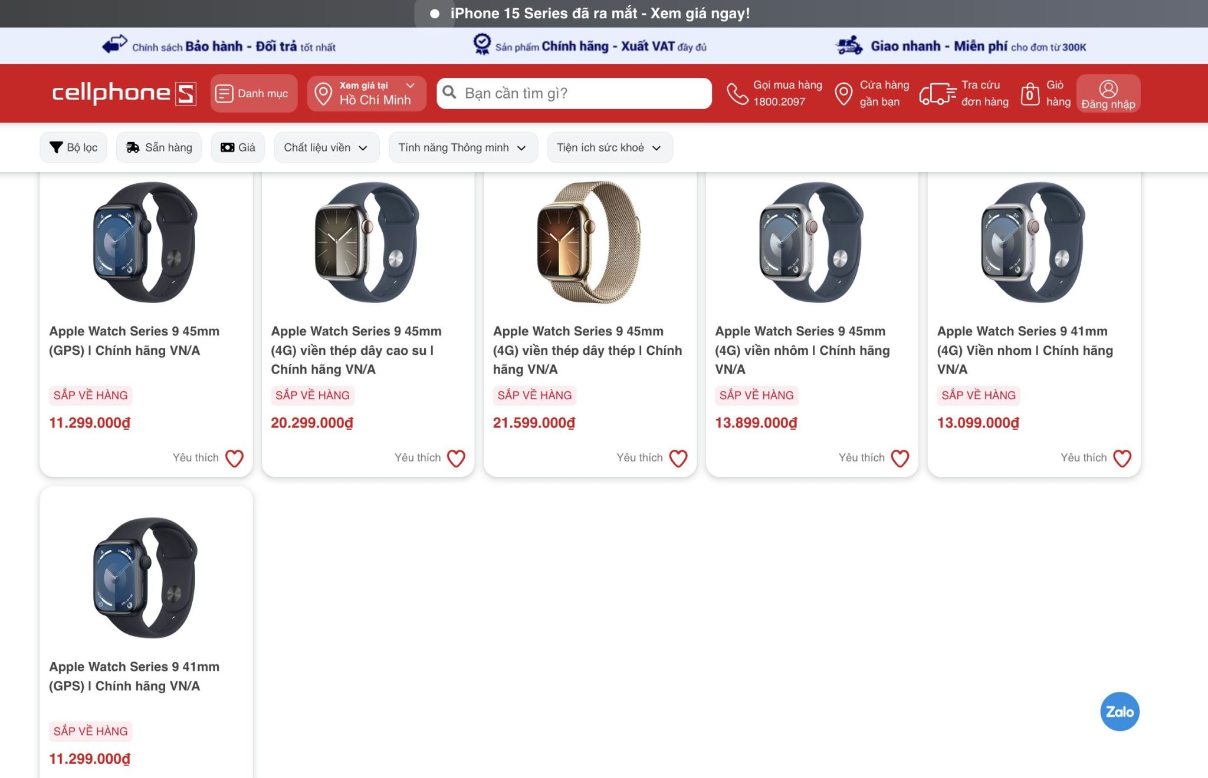Click the Zalo chat bubble icon
The height and width of the screenshot is (778, 1208).
[1119, 711]
